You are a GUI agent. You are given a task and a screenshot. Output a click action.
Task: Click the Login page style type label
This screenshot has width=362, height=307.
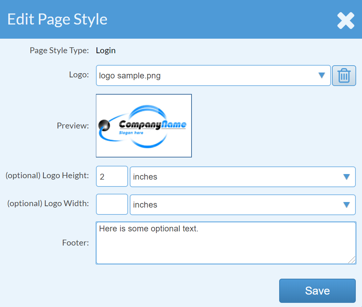click(106, 50)
